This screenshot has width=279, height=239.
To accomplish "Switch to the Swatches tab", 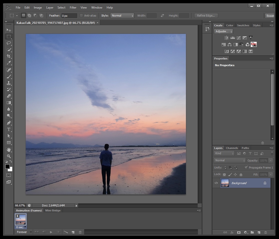I will tap(243, 25).
